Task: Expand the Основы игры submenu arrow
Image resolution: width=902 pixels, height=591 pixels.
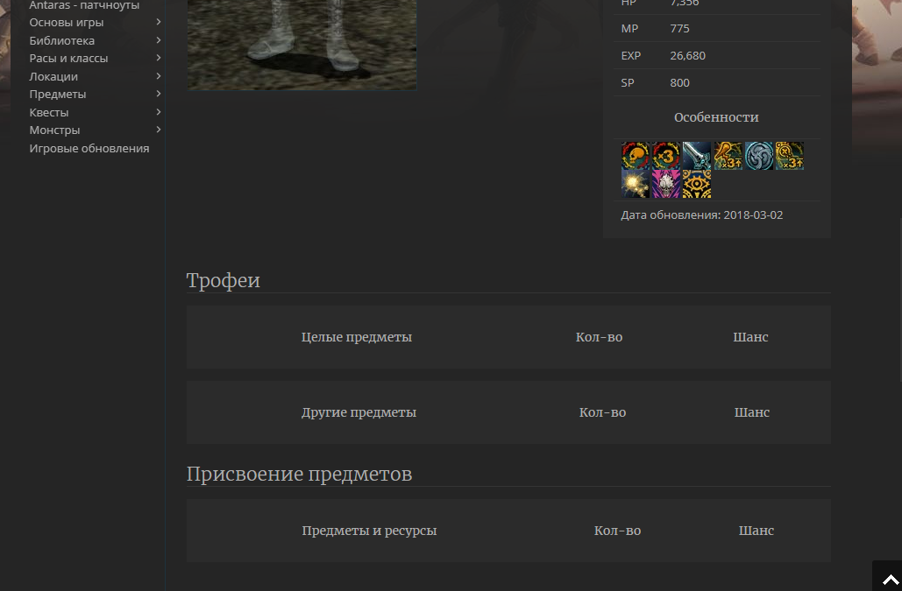Action: (x=159, y=22)
